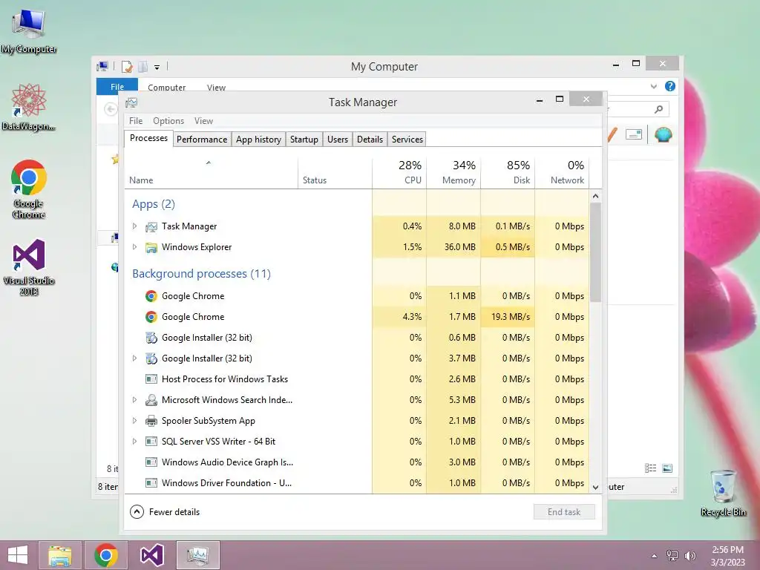Screen dimensions: 760x570
Task: Click Windows Driver Foundation process icon
Action: (x=151, y=483)
